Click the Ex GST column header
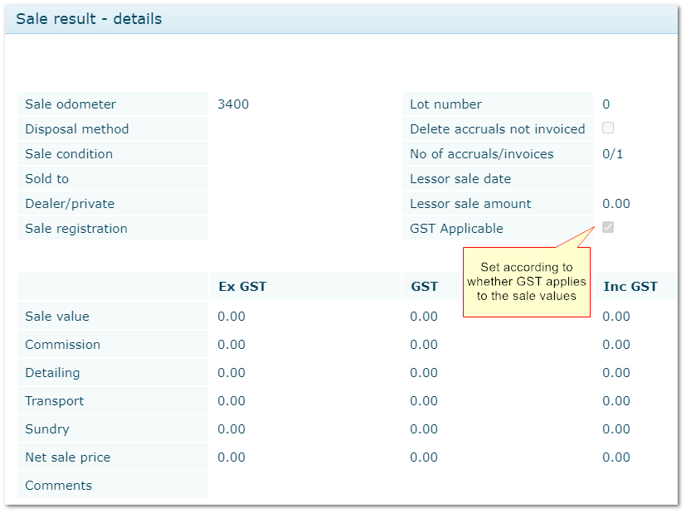This screenshot has width=686, height=513. (x=242, y=287)
